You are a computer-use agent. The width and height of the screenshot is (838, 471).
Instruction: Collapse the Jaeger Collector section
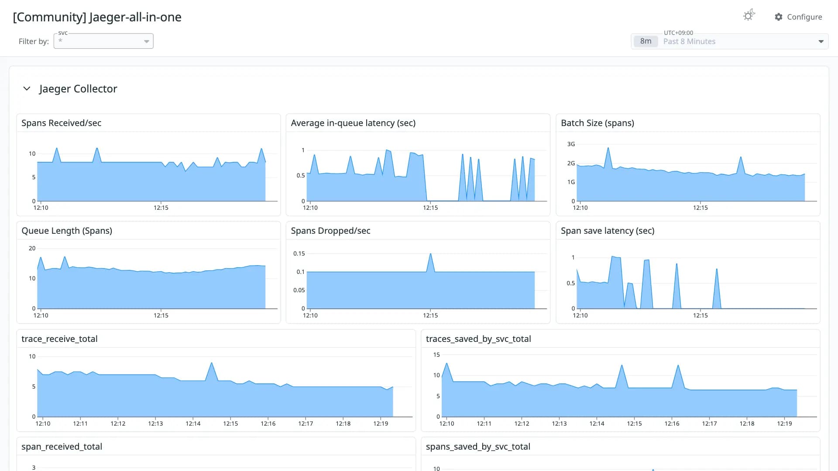[x=27, y=89]
